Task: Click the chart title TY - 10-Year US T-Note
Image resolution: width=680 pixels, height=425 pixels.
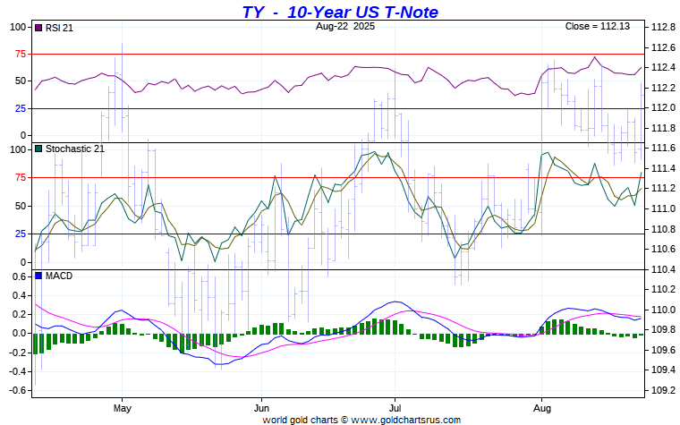Action: 340,13
